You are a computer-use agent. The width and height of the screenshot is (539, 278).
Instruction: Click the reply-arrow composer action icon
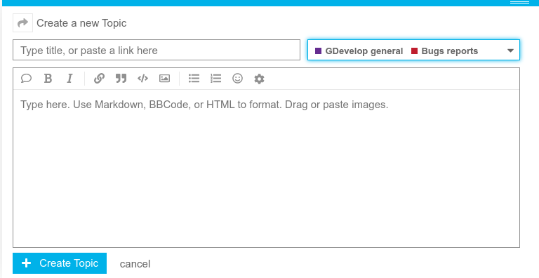click(22, 23)
